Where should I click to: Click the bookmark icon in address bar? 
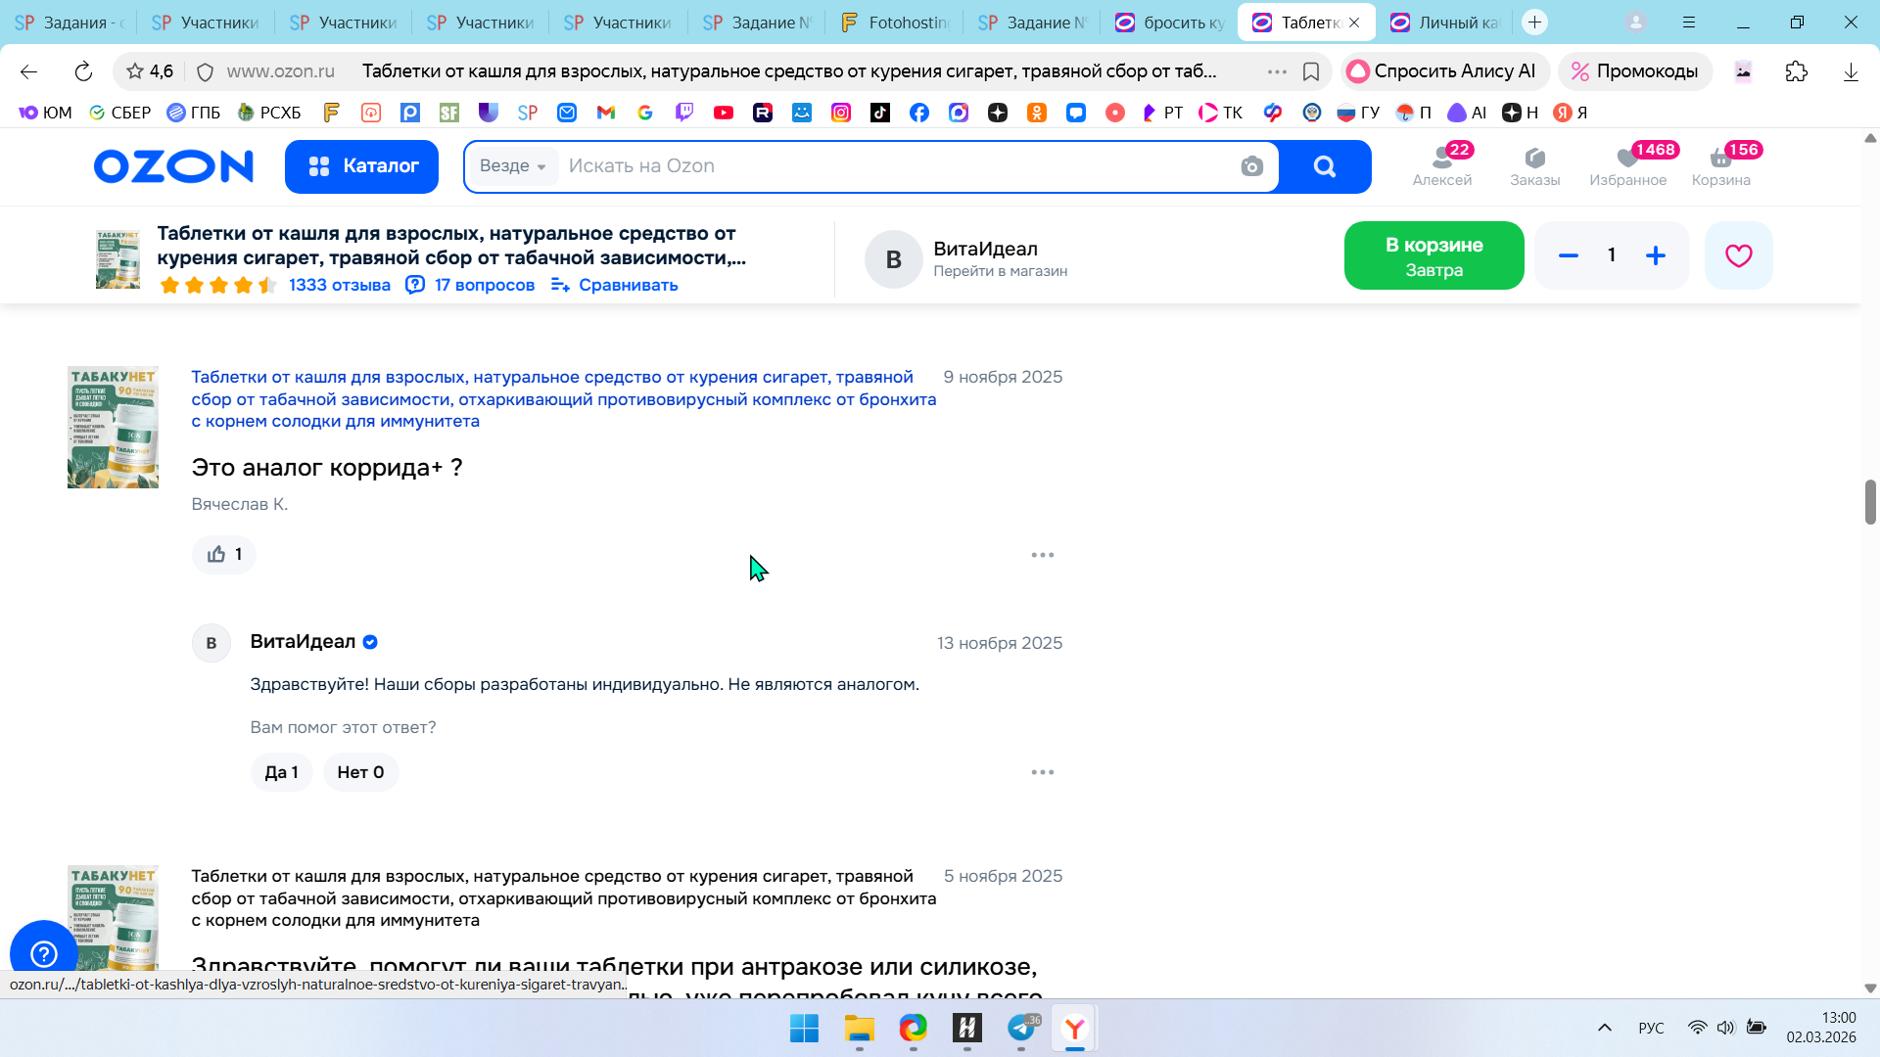click(1311, 71)
